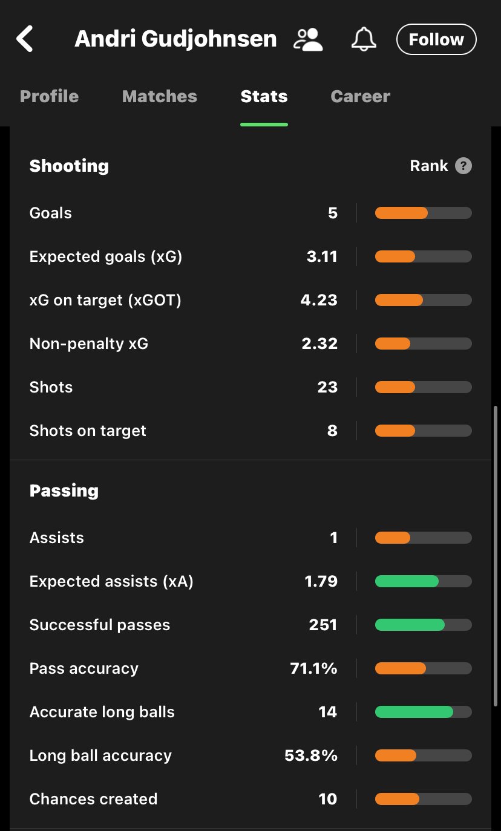This screenshot has width=501, height=831.
Task: Select the Expected goals (xG) row
Action: pyautogui.click(x=250, y=256)
